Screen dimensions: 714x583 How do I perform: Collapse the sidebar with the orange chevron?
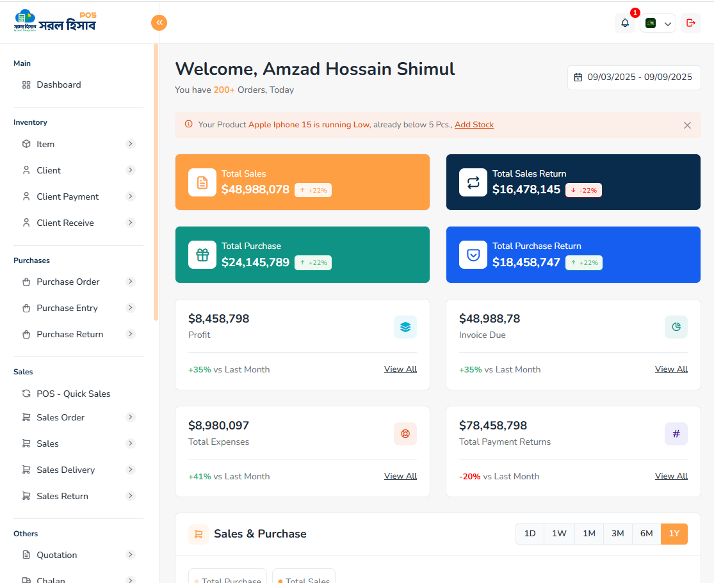click(159, 22)
